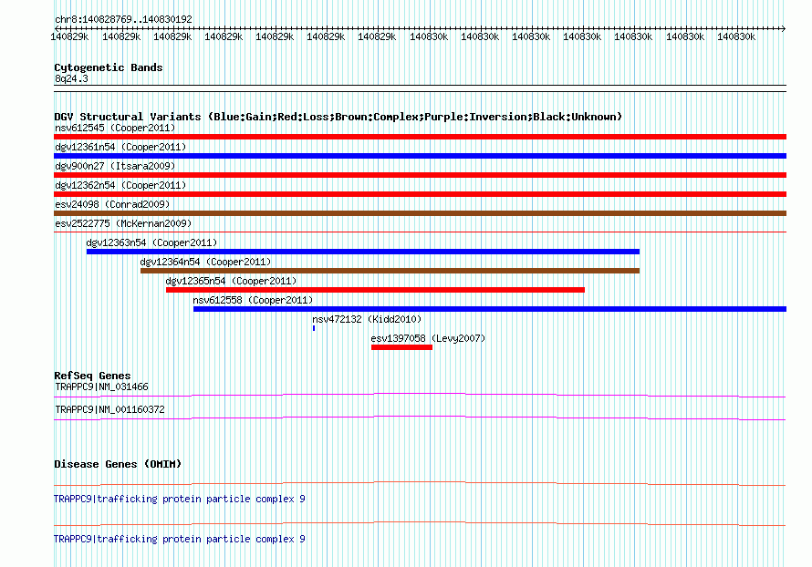This screenshot has height=567, width=812.
Task: Click the dgv12365n54 red loss bar
Action: tap(375, 290)
